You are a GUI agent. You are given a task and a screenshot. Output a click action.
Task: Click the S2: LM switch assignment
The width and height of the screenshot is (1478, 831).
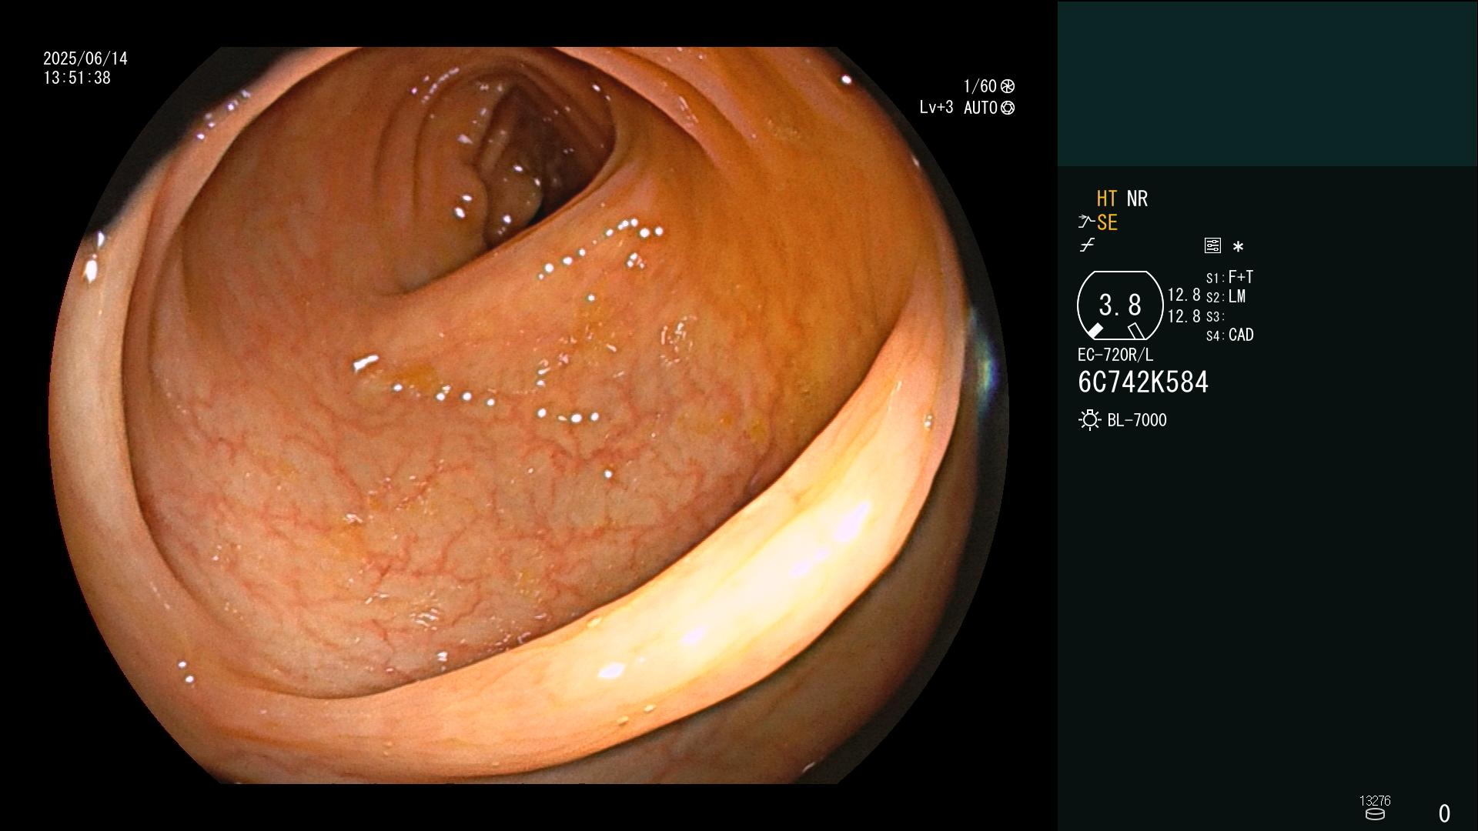1226,297
